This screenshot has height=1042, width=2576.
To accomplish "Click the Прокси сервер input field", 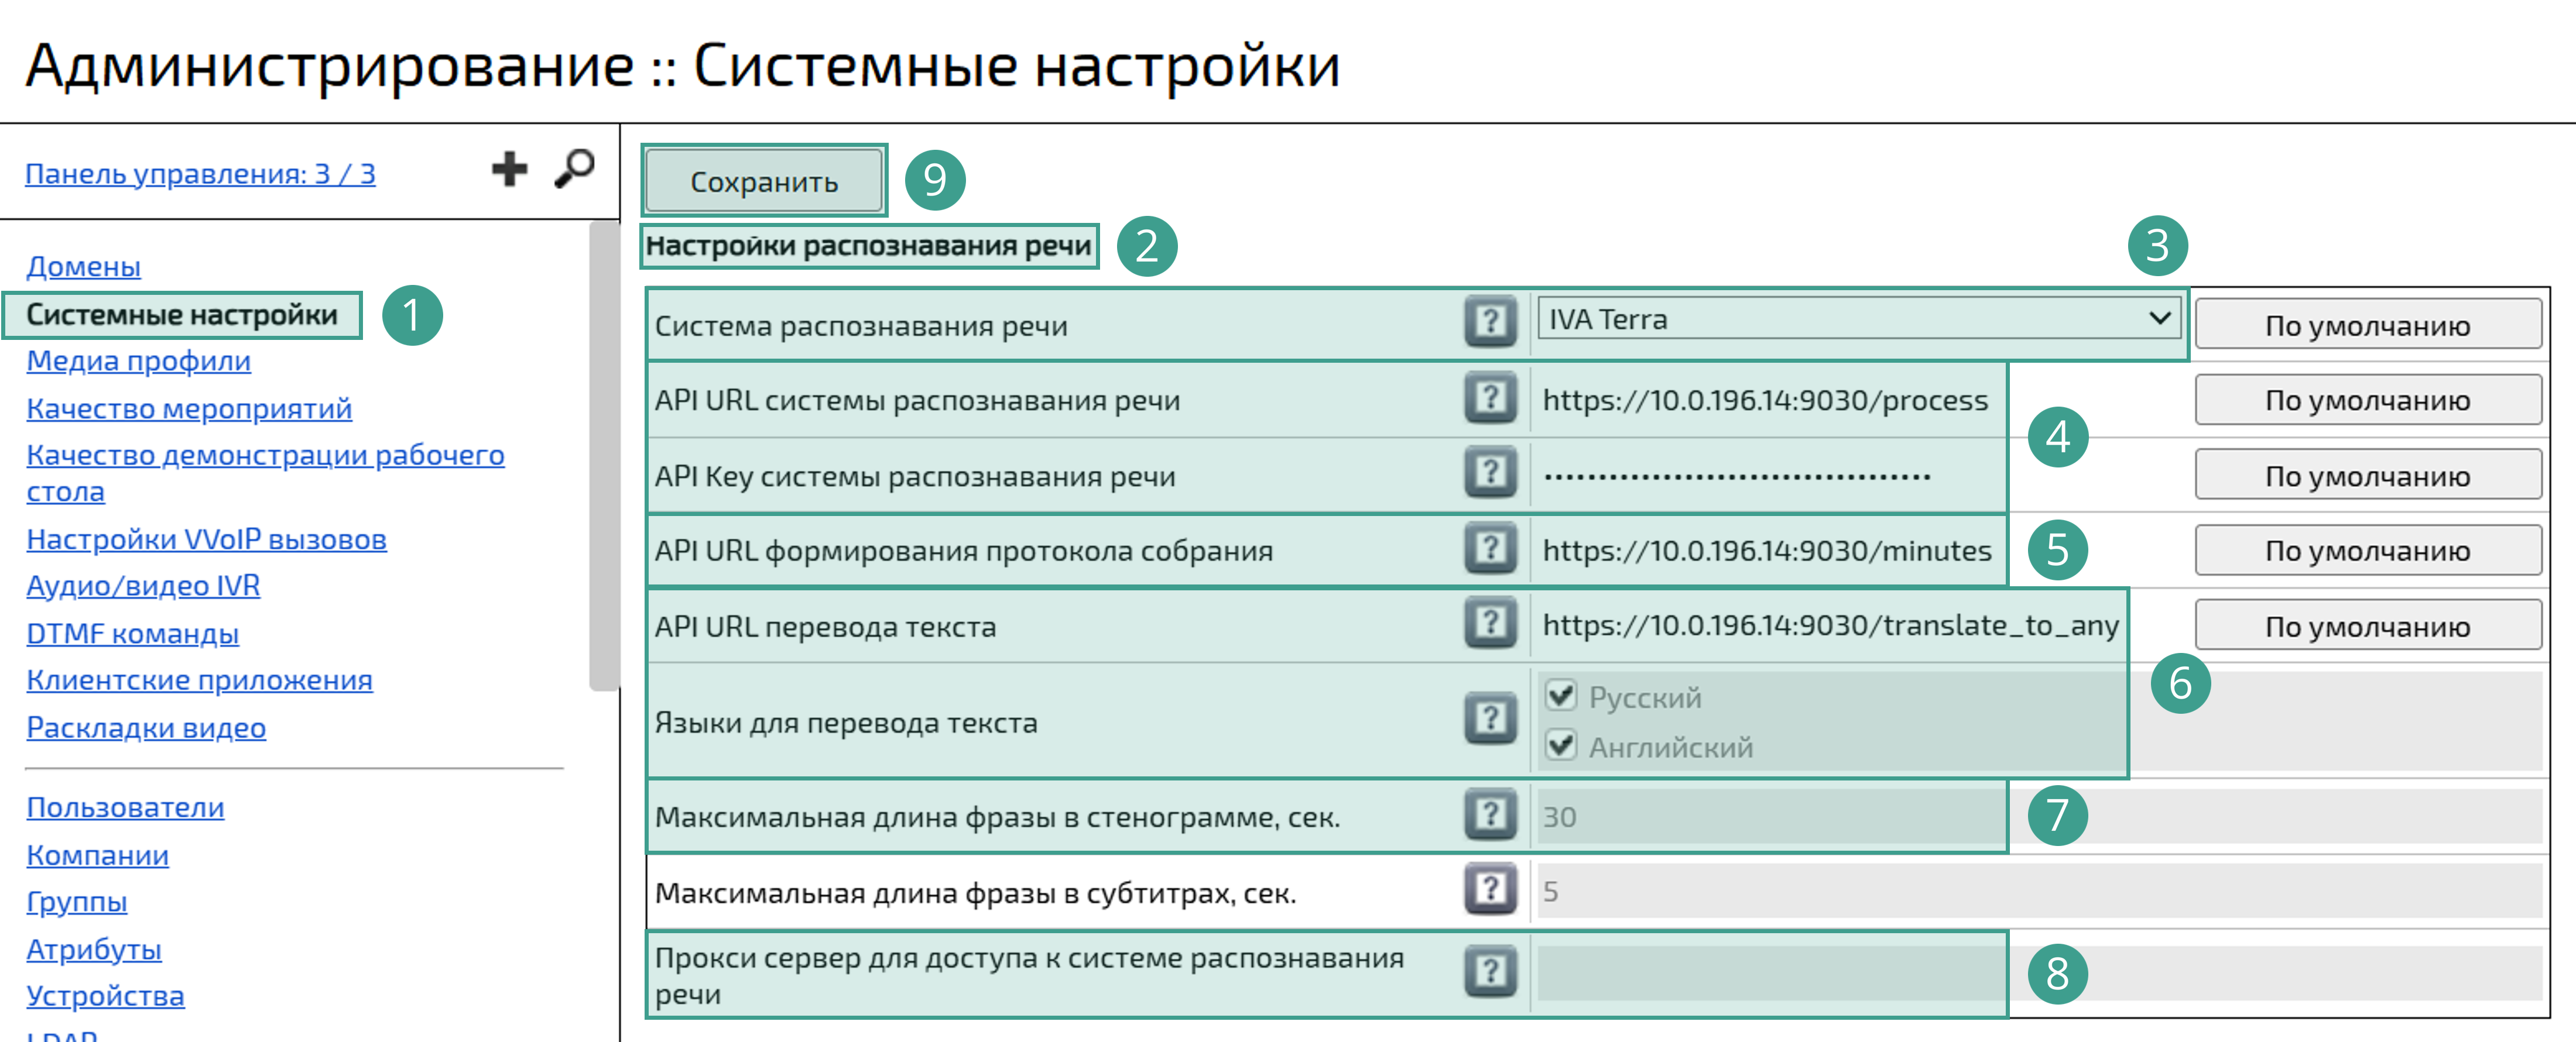I will point(1770,971).
